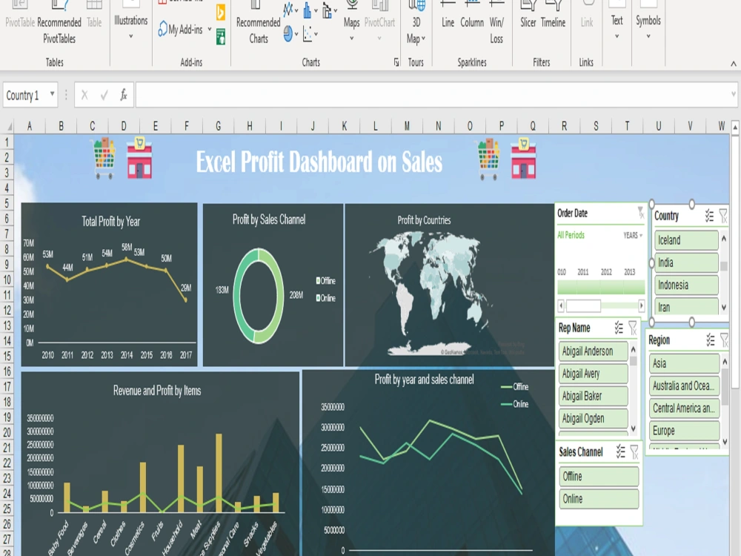The image size is (741, 556).
Task: Filter Region slicer by Europe
Action: 684,431
